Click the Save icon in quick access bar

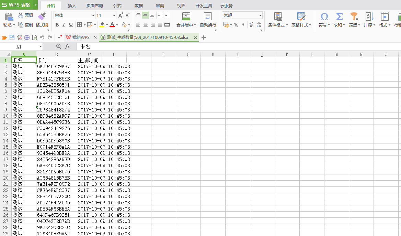pyautogui.click(x=12, y=37)
